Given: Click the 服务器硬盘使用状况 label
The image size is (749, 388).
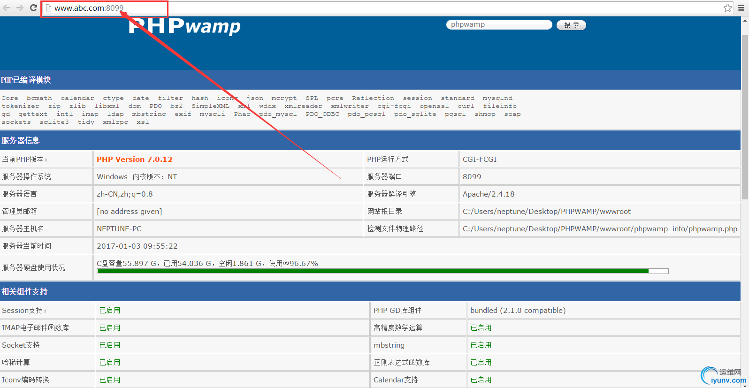Looking at the screenshot, I should tap(34, 267).
